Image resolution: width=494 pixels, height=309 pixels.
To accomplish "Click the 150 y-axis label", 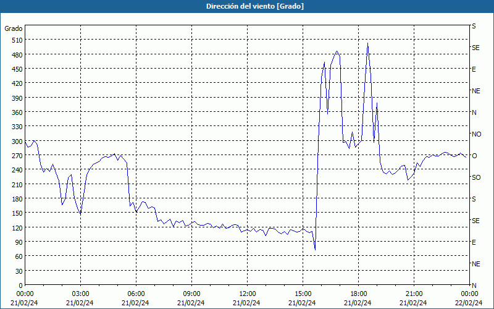I will 17,213.
